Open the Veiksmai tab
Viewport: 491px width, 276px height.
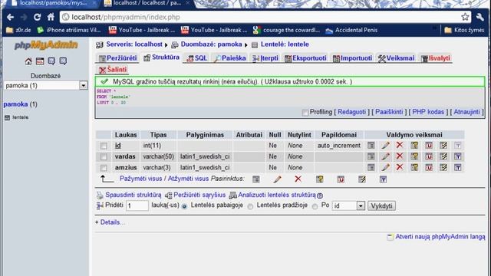tap(396, 58)
